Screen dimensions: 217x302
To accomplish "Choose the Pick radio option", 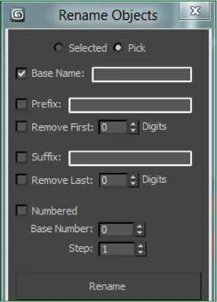I will (x=118, y=48).
